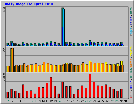Click the red KB bar for day 14
Viewport: 134px width, 104px height.
[59, 96]
